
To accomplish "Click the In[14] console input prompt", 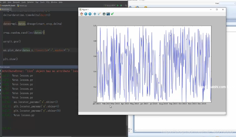I will (x=6, y=128).
